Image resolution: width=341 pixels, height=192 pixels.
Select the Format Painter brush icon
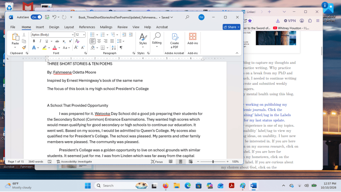coord(24,47)
